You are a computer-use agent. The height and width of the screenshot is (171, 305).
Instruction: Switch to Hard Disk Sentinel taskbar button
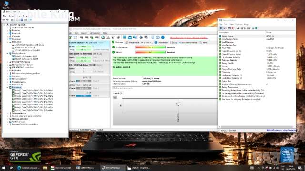coord(61,168)
